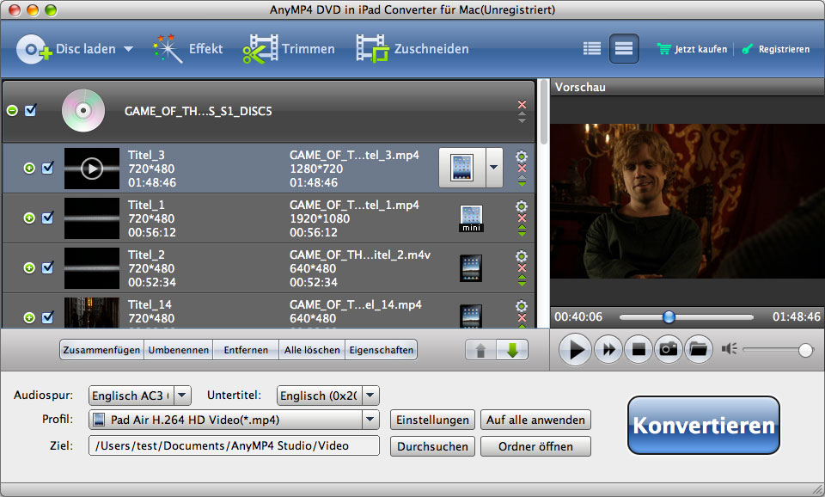
Task: Play the preview video
Action: click(576, 349)
